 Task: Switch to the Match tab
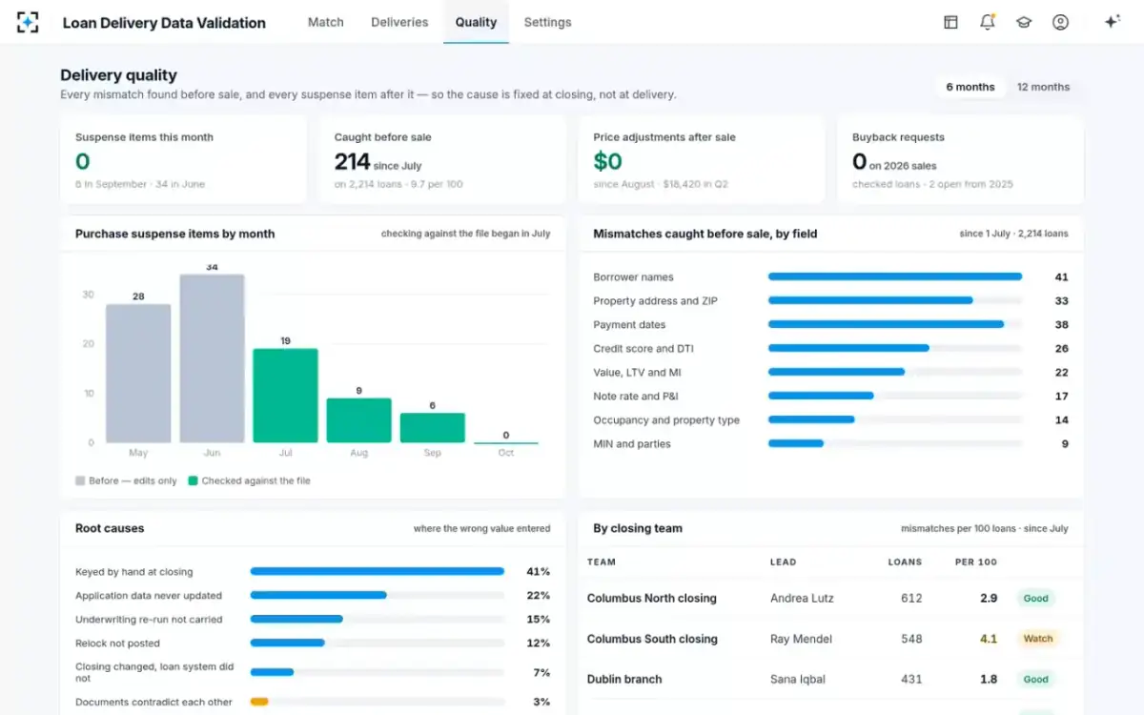(325, 22)
